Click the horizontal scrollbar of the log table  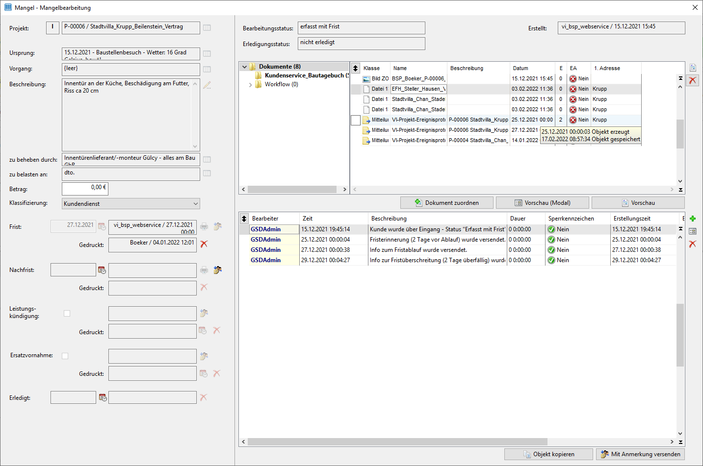[397, 441]
